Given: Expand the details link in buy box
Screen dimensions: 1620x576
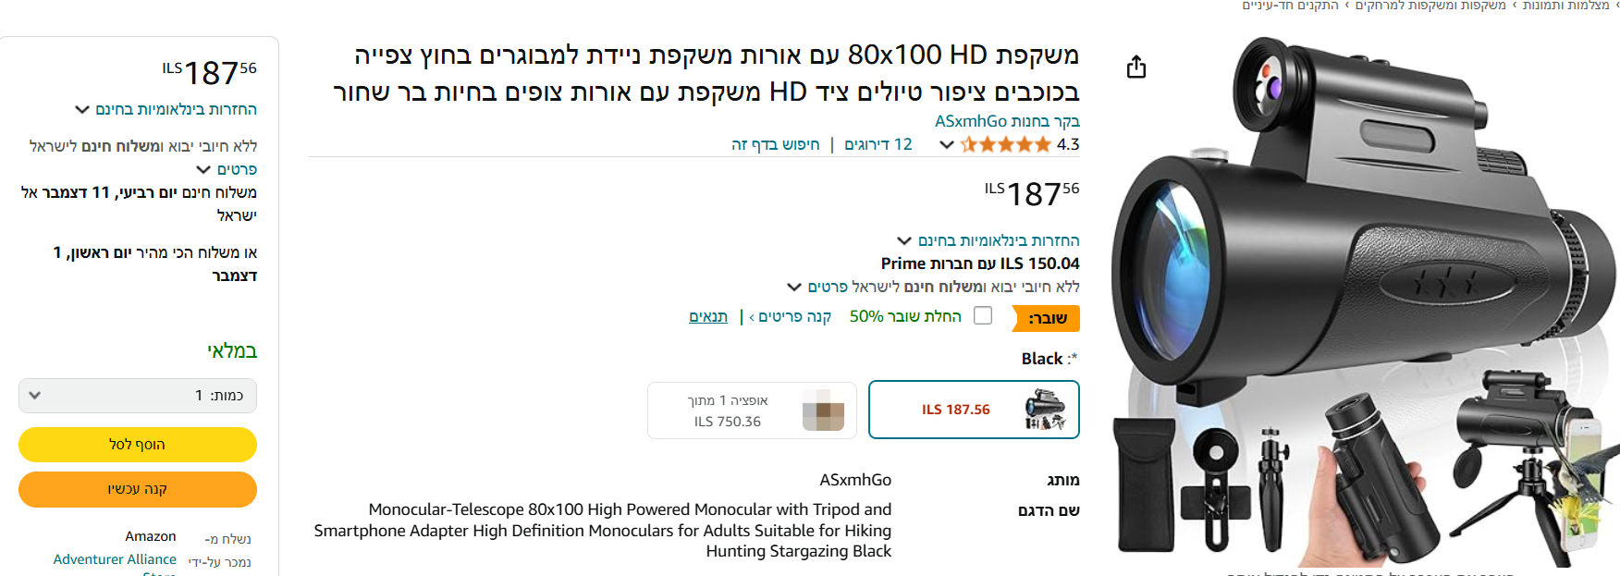Looking at the screenshot, I should point(227,169).
